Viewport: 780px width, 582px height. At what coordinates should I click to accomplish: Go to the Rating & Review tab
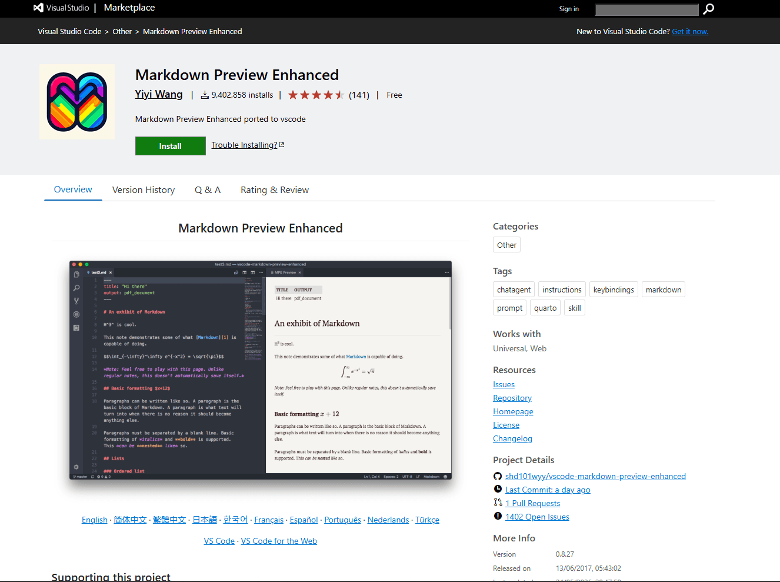point(275,190)
